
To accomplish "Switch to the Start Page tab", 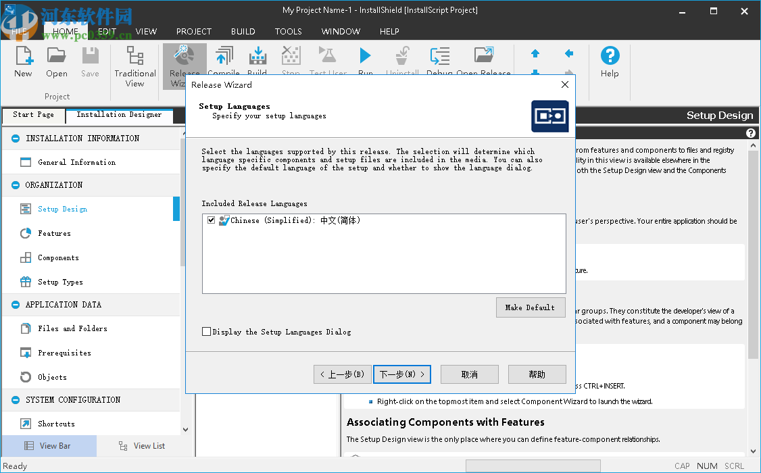I will (33, 115).
